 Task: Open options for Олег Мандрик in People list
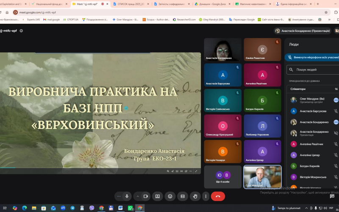tap(336, 100)
